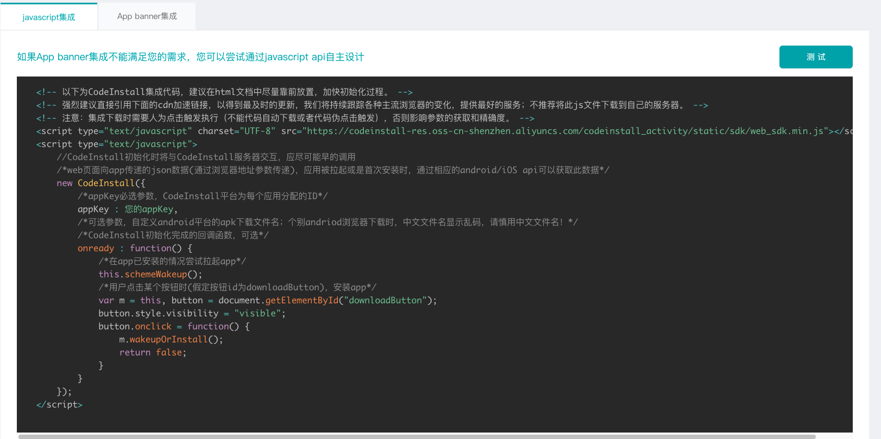The width and height of the screenshot is (881, 439).
Task: Click the horizontal scrollbar below the code
Action: (417, 436)
